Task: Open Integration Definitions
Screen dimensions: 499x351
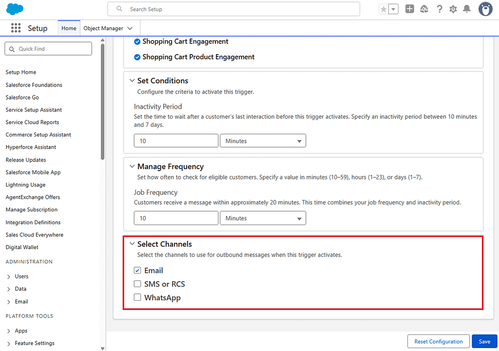Action: (x=33, y=222)
